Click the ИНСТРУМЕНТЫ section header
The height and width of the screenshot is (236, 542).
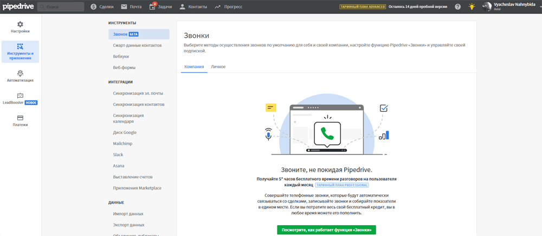point(122,23)
